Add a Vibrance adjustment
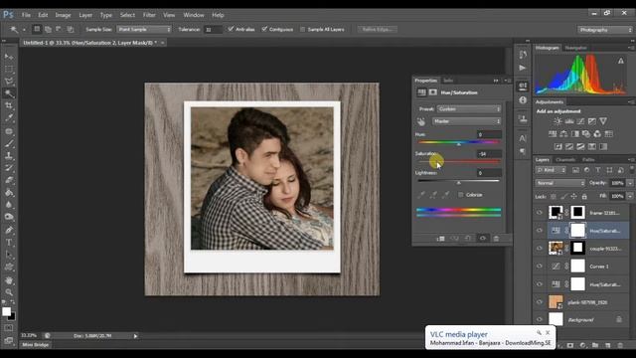Screen dimensions: 636x358 (x=603, y=121)
